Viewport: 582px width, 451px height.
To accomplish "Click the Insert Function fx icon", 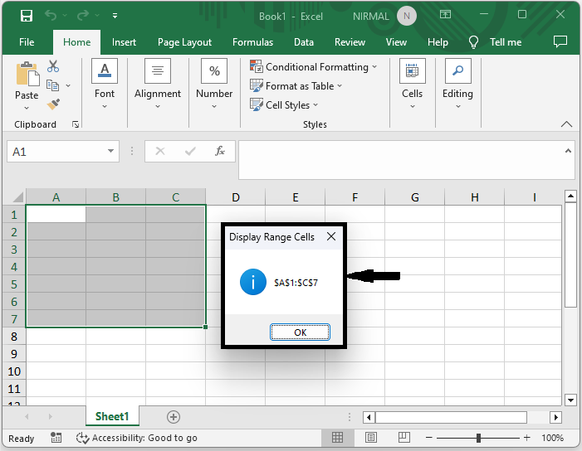I will point(220,152).
